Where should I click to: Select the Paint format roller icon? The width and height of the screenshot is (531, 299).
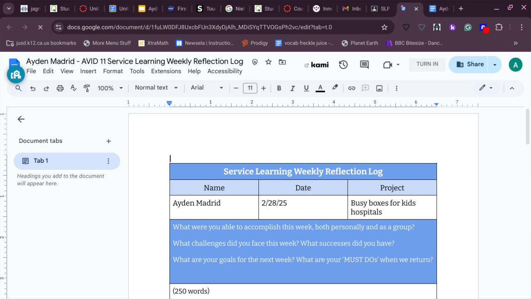(x=87, y=88)
